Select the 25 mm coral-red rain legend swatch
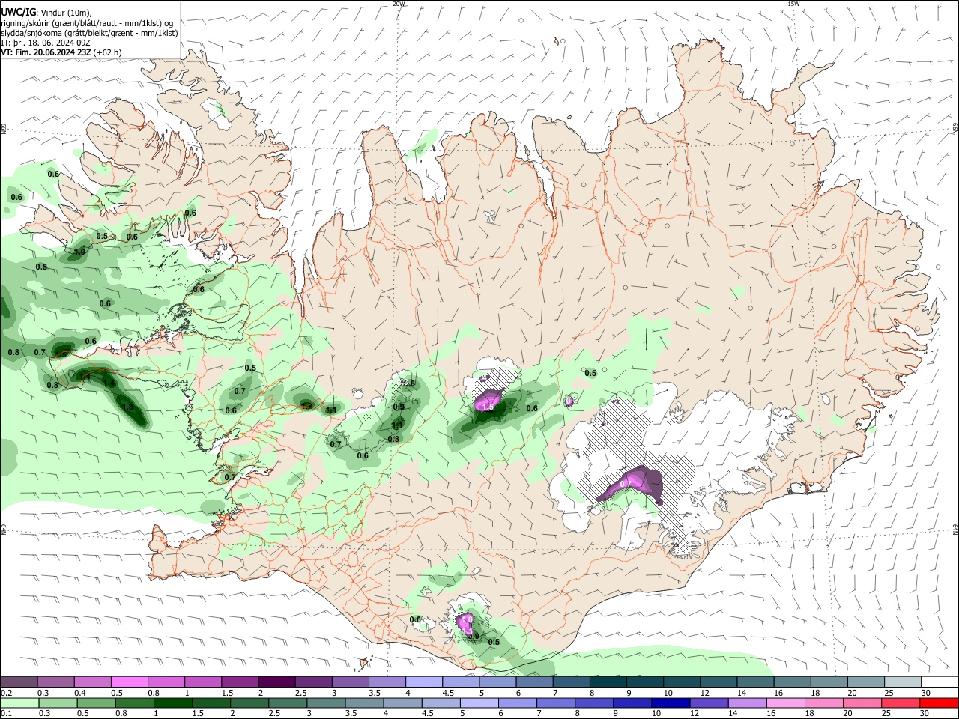 point(901,703)
